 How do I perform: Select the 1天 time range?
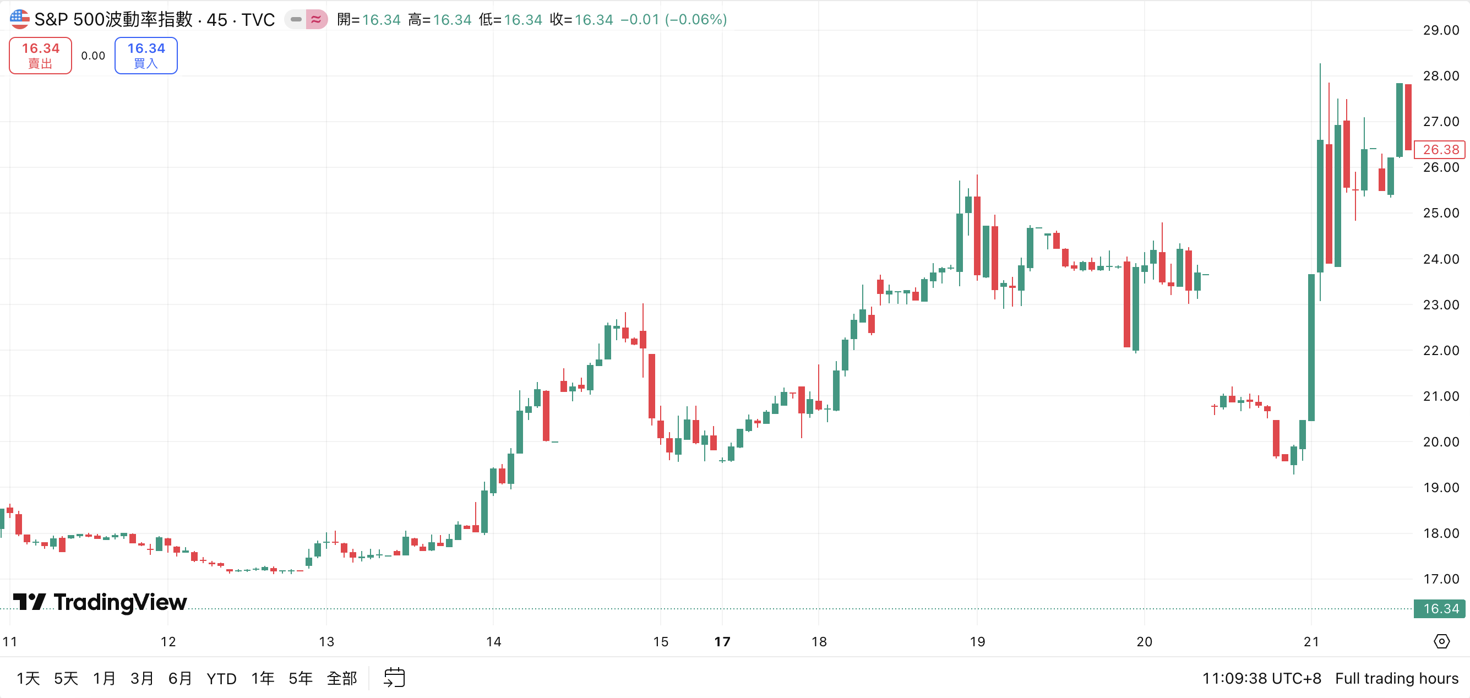point(28,678)
